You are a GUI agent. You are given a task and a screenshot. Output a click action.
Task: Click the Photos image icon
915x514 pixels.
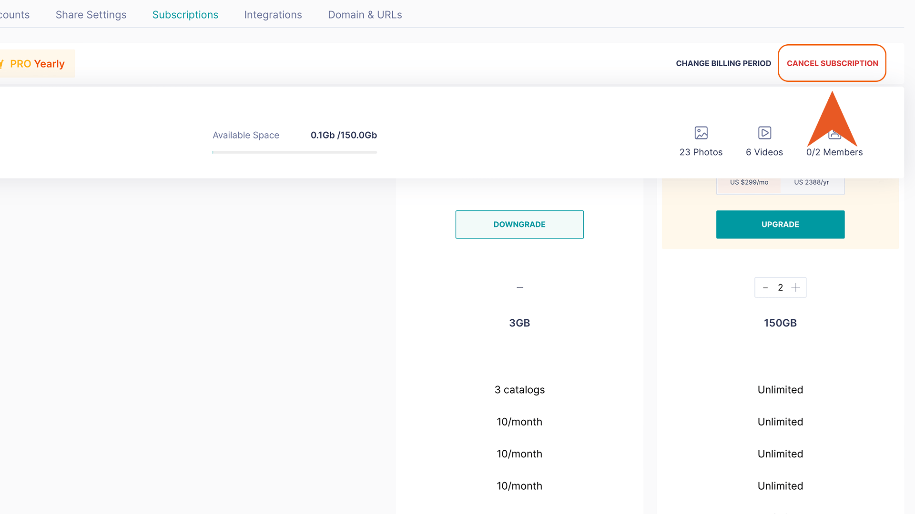pos(701,133)
